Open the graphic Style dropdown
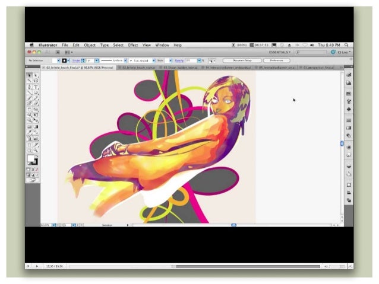Viewport: 379px width, 284px height. tap(170, 60)
